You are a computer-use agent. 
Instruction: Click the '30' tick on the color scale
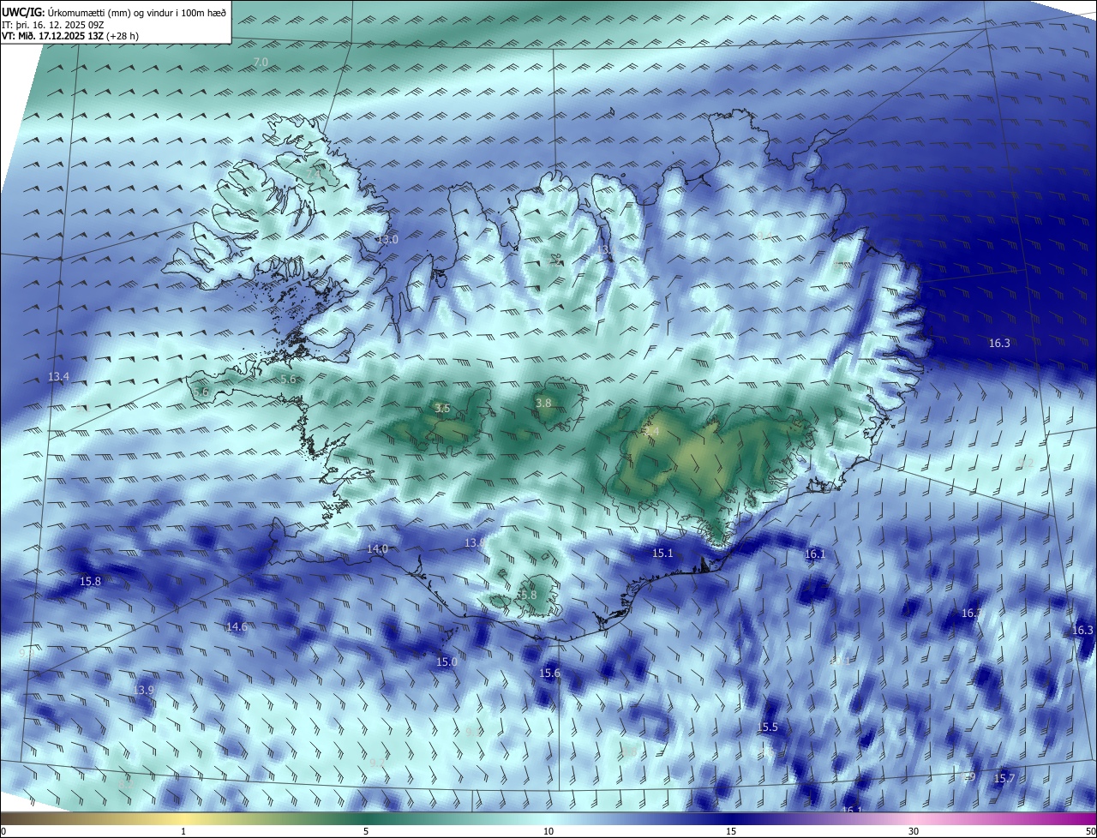(x=914, y=832)
